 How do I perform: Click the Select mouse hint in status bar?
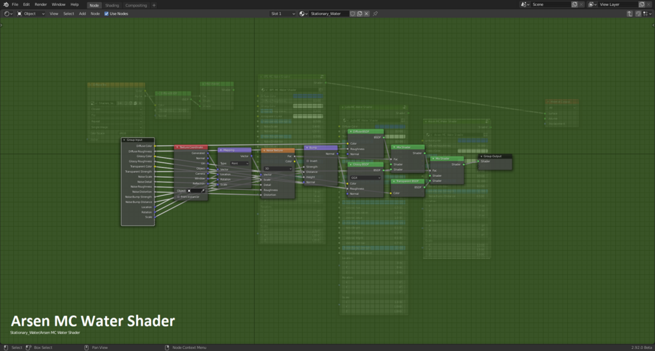tap(12, 348)
